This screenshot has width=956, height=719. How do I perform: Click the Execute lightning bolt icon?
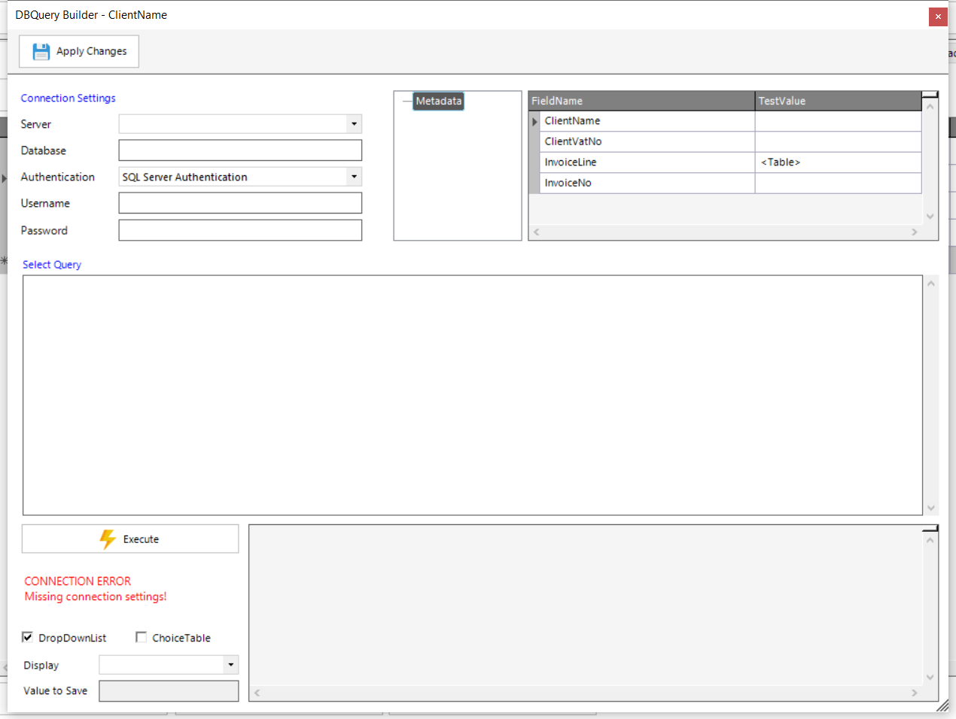[x=108, y=539]
